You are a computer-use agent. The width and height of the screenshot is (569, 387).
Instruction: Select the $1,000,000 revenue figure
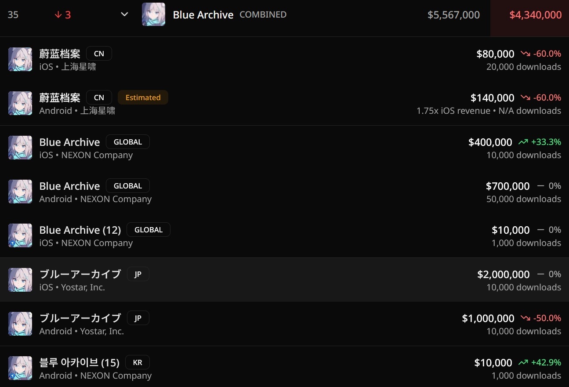coord(488,318)
